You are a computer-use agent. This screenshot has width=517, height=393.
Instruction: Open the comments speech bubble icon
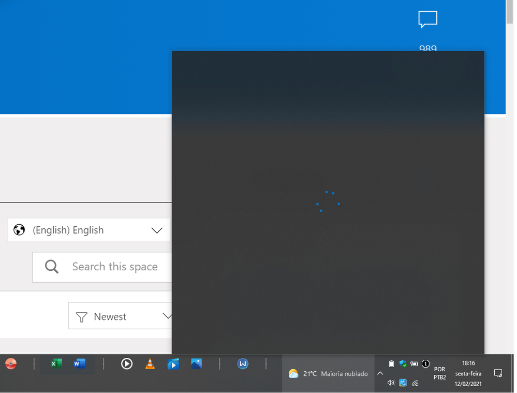427,19
